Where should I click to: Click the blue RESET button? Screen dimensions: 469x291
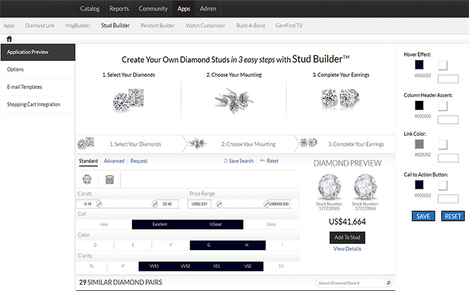click(x=453, y=216)
